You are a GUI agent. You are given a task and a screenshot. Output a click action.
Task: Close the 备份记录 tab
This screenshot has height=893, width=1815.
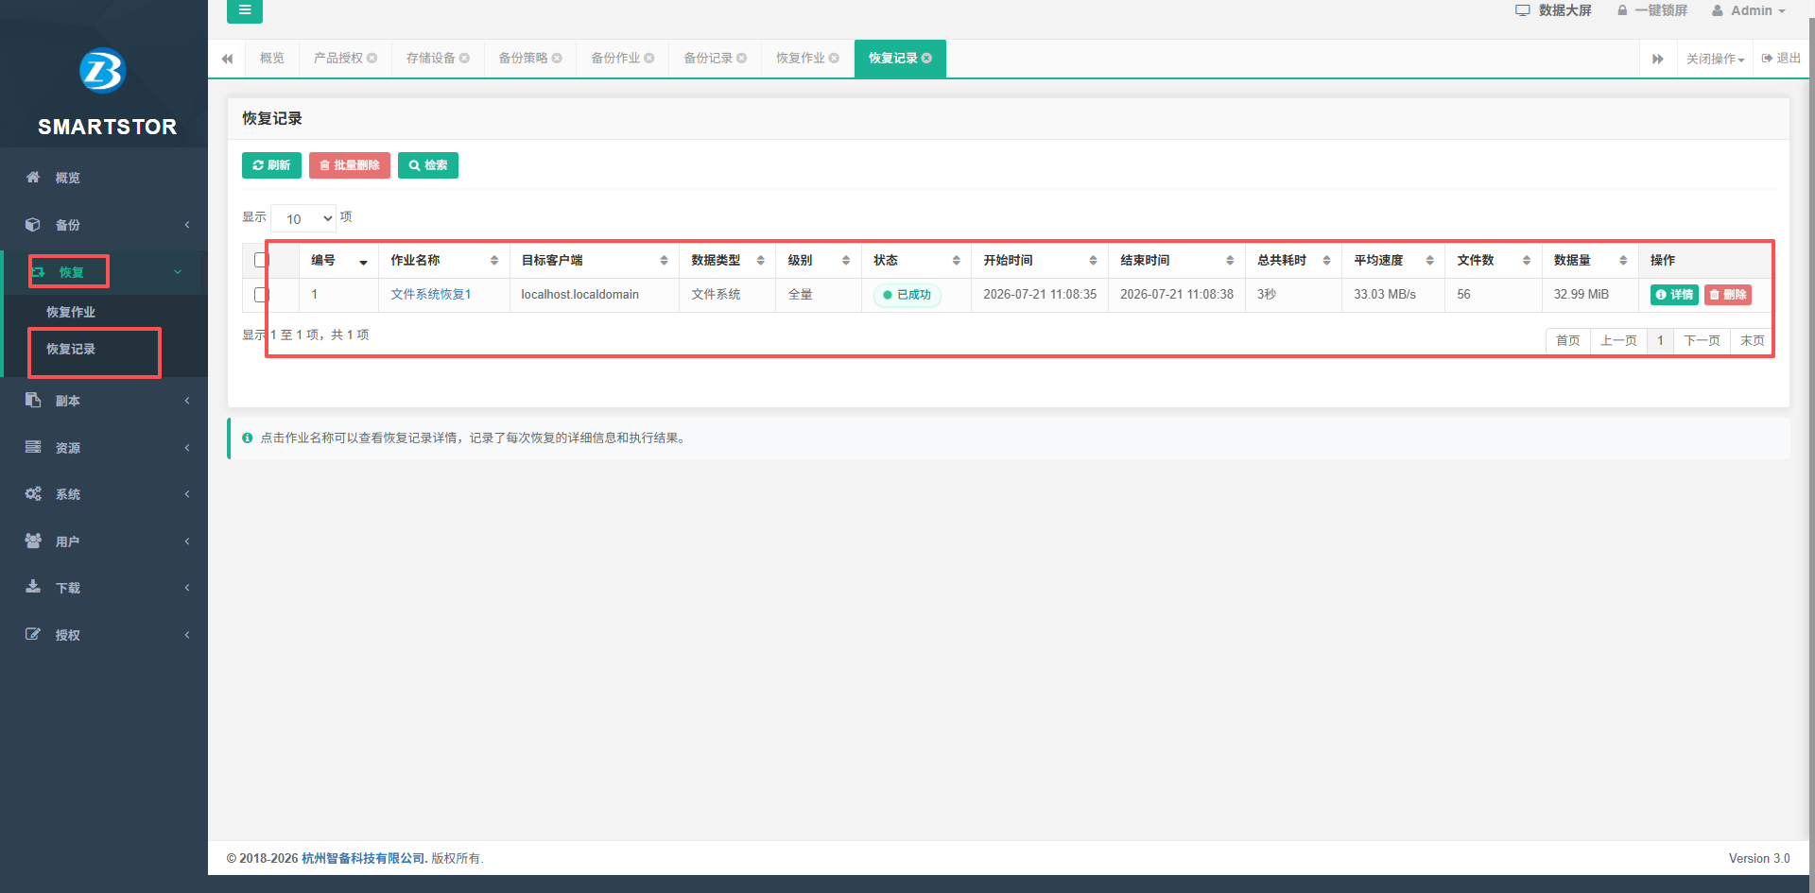click(742, 59)
